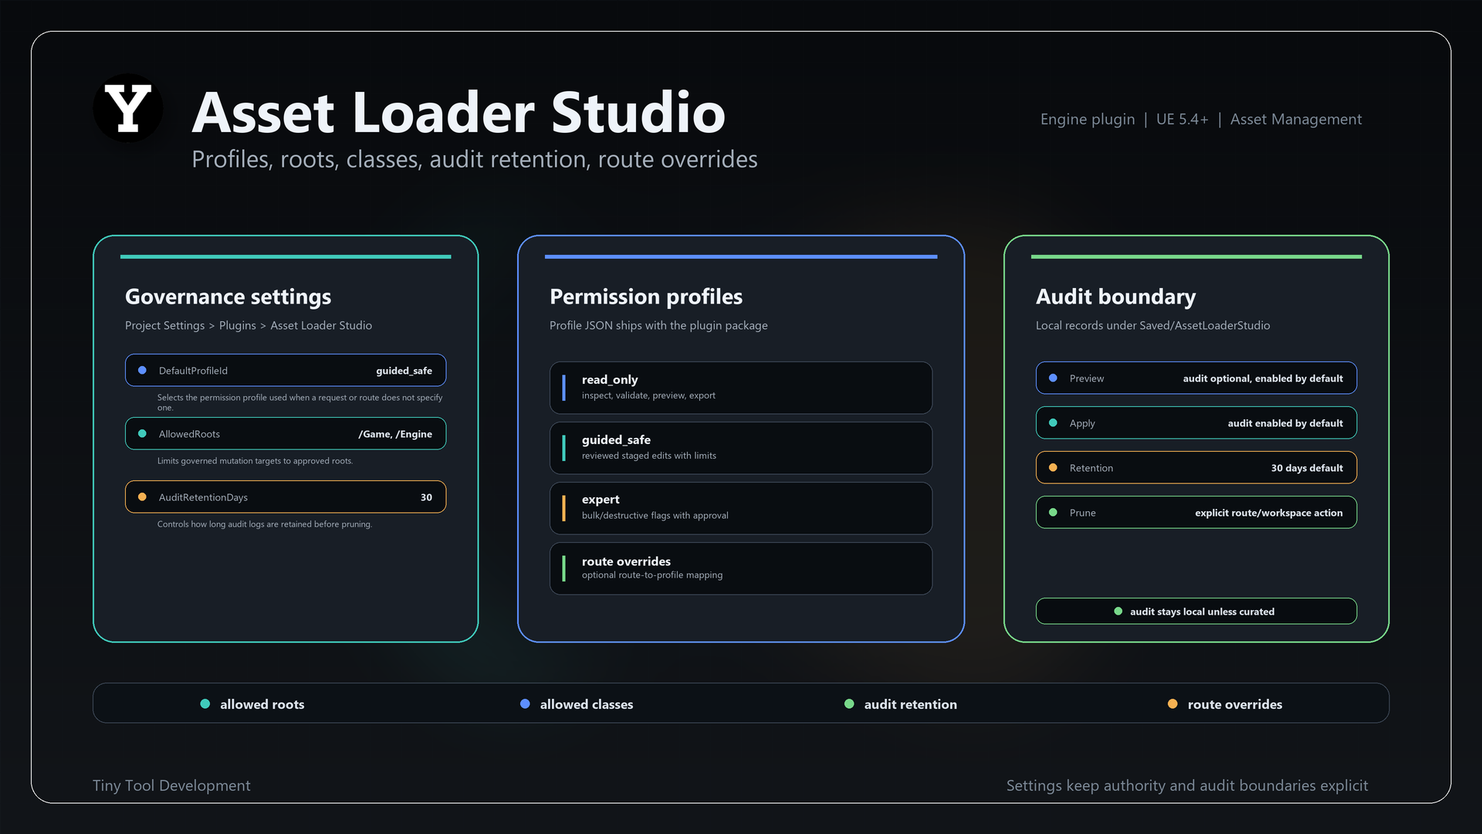Image resolution: width=1482 pixels, height=834 pixels.
Task: Click the allowed roots legend item
Action: [252, 704]
